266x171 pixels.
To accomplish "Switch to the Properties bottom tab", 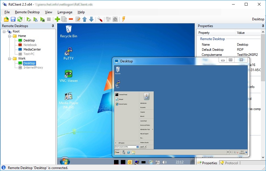I will [x=208, y=163].
